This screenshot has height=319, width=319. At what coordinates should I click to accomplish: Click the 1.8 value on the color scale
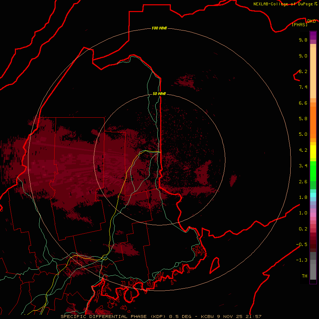(x=303, y=197)
